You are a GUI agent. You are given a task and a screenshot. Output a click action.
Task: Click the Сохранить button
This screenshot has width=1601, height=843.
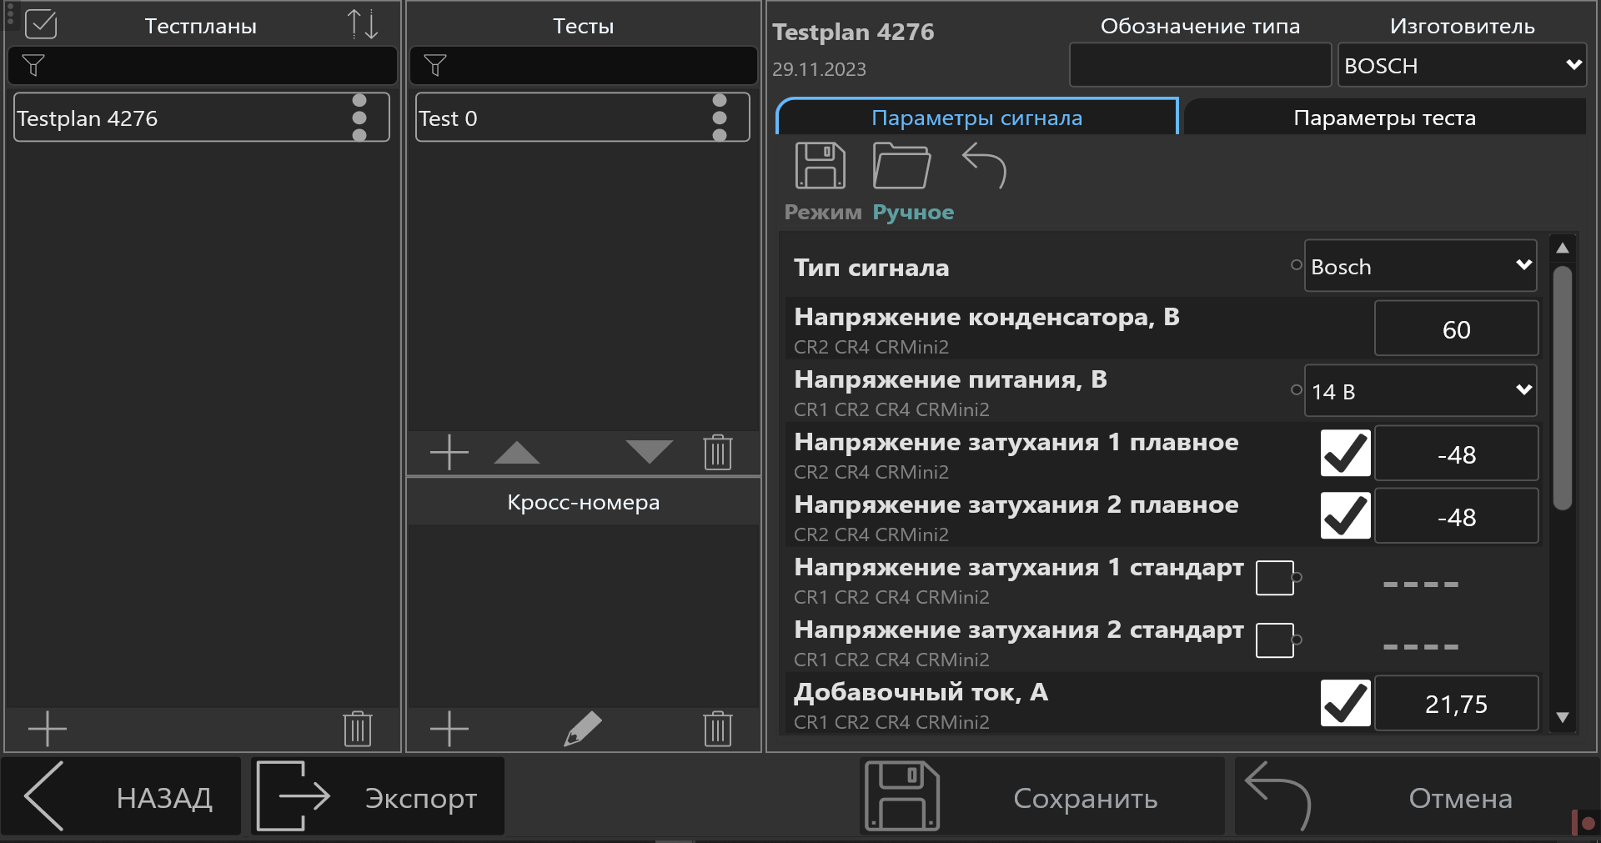point(1042,796)
